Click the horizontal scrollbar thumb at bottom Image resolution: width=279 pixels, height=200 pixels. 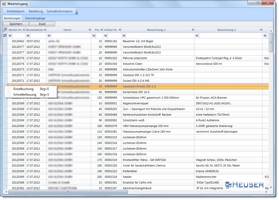(69, 192)
